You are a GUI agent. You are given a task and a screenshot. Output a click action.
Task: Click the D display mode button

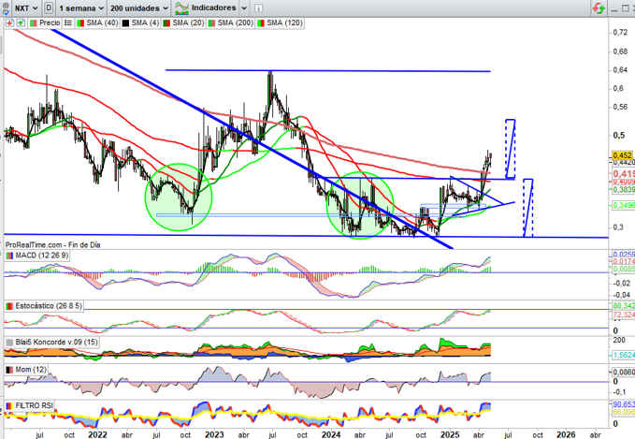click(x=49, y=7)
